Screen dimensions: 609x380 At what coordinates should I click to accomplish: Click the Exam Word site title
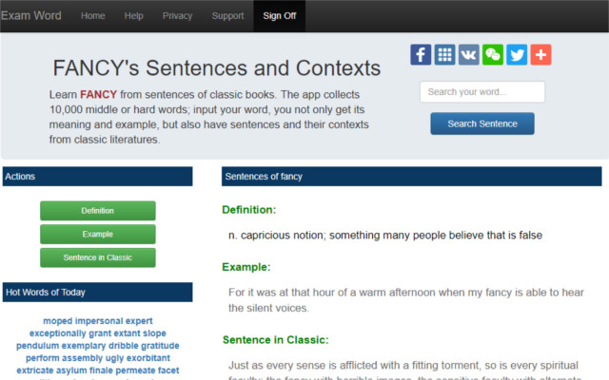click(x=31, y=15)
